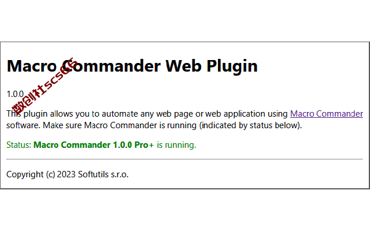Click the Copyright (c) 2023 line

[68, 174]
